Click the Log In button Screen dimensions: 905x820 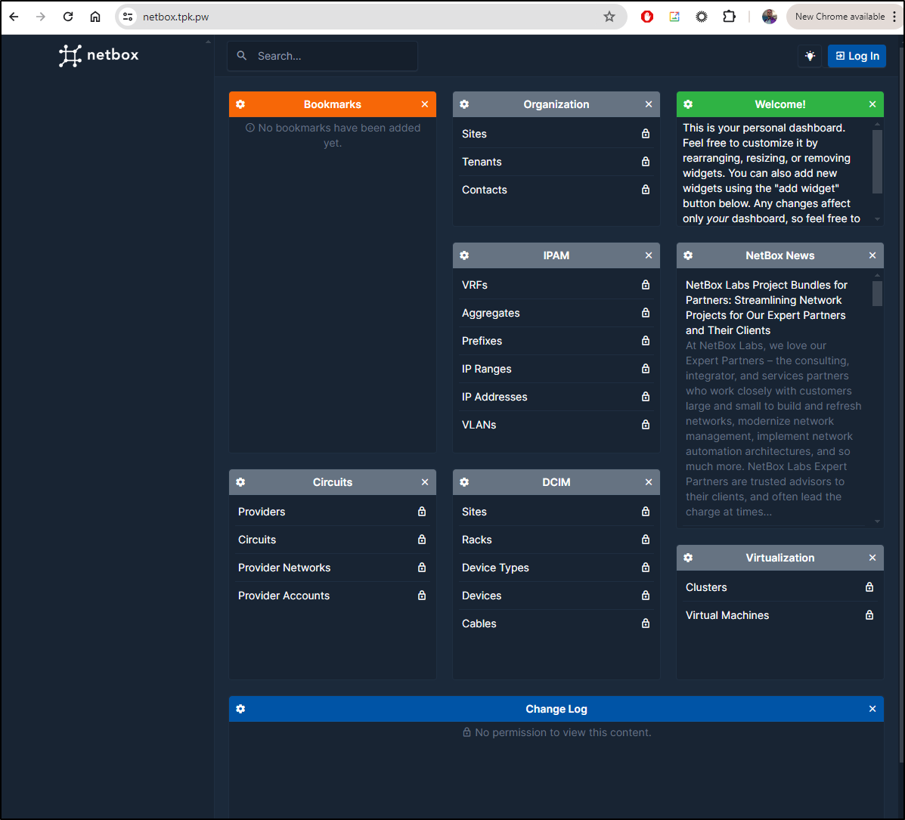pos(857,56)
